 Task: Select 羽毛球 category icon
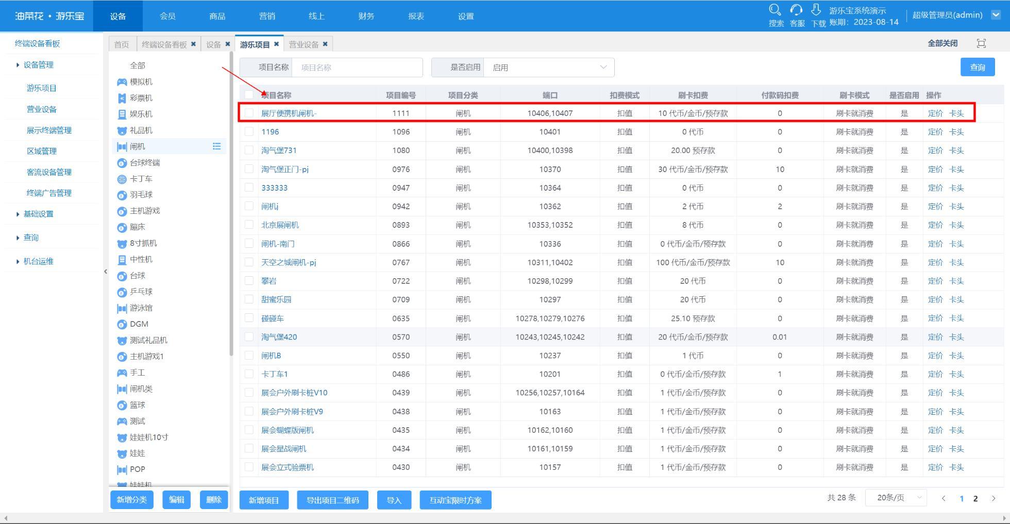pos(122,195)
